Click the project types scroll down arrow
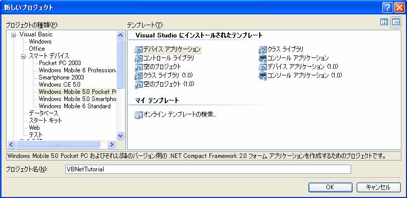 click(x=120, y=135)
